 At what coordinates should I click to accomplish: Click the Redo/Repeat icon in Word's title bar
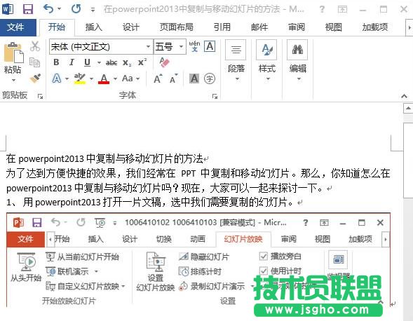pos(76,9)
